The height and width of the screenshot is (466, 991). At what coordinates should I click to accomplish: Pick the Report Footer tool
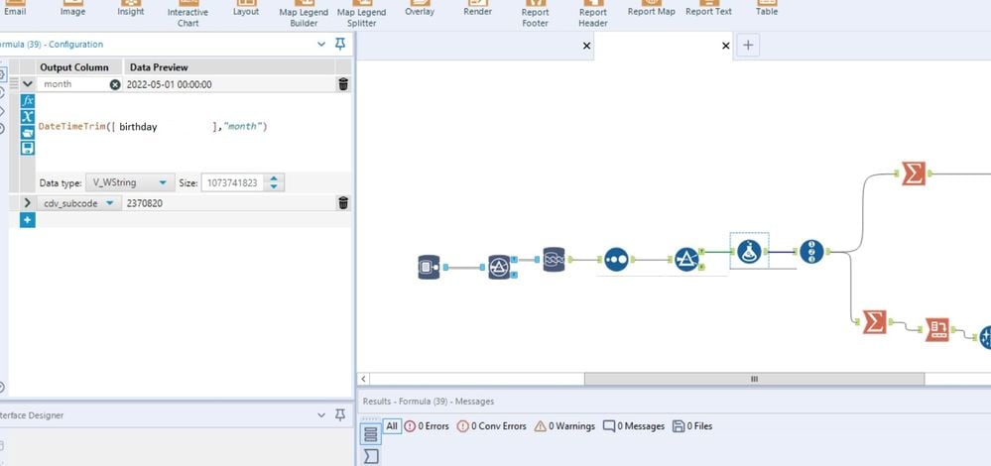point(536,14)
